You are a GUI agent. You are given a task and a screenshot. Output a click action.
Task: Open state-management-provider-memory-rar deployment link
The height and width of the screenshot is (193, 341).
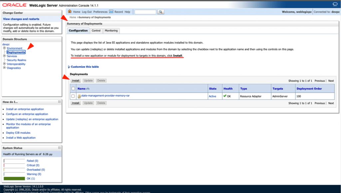pos(106,96)
